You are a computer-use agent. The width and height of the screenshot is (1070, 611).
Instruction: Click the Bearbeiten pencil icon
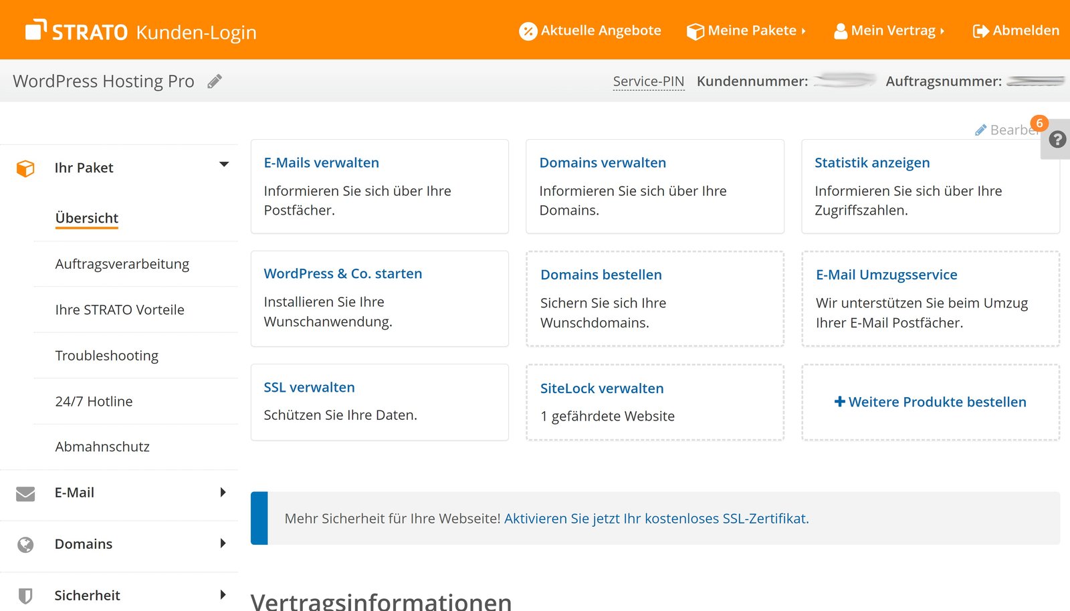click(x=982, y=130)
